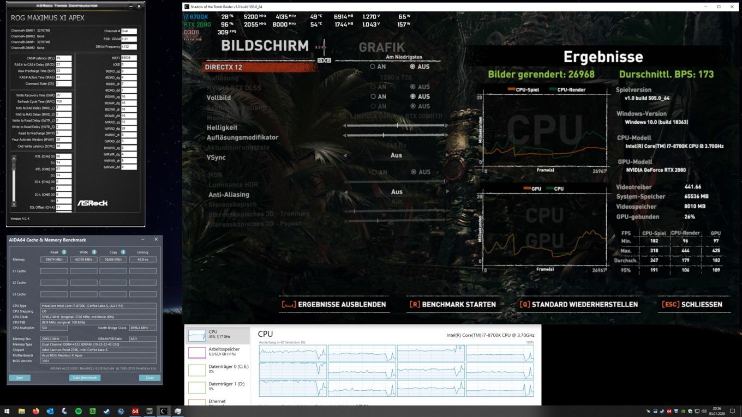Open the notification center icon

pyautogui.click(x=732, y=411)
